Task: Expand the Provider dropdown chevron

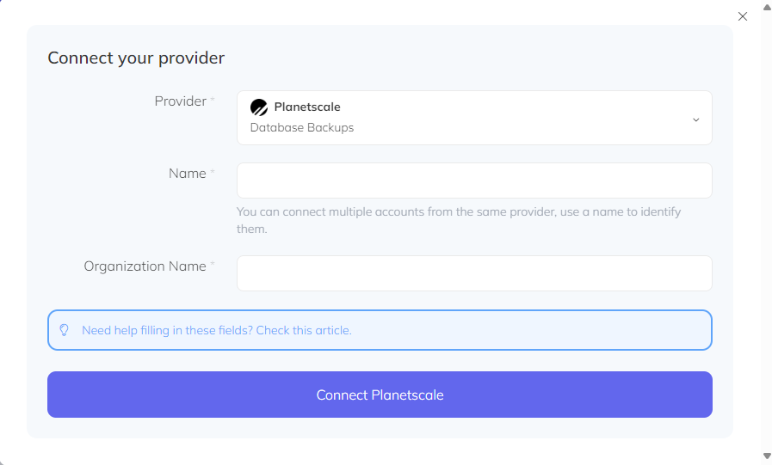Action: pyautogui.click(x=695, y=119)
